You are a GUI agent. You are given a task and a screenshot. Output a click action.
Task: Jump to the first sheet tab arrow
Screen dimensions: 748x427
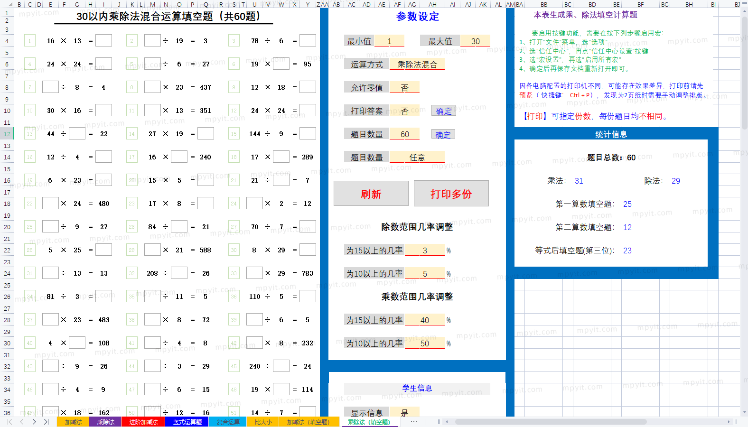(9, 422)
